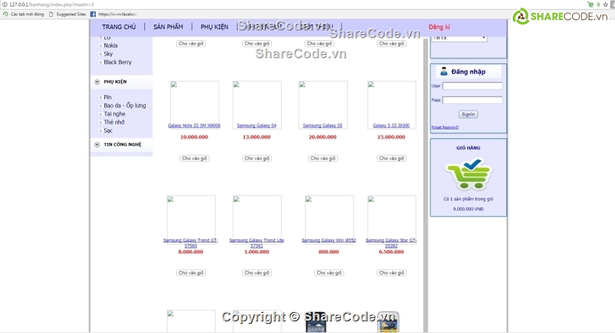Click price 13.000.000 text
The width and height of the screenshot is (615, 333).
click(256, 137)
